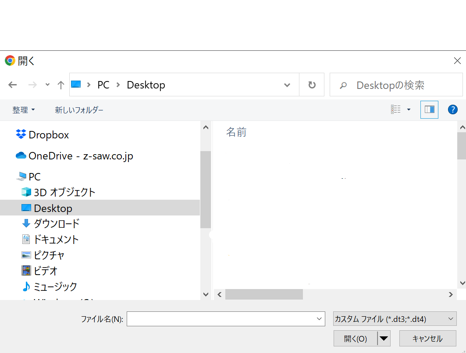Open Dropbox from the navigation pane
The height and width of the screenshot is (353, 466).
point(48,134)
